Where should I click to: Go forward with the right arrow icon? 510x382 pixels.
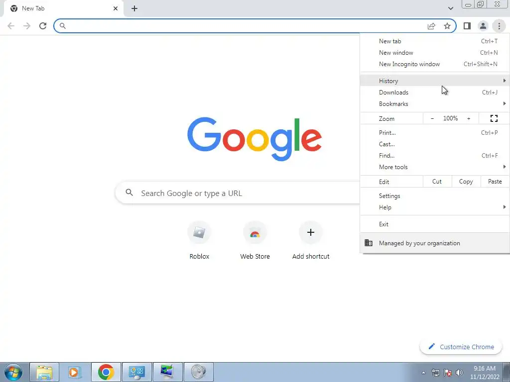(27, 26)
